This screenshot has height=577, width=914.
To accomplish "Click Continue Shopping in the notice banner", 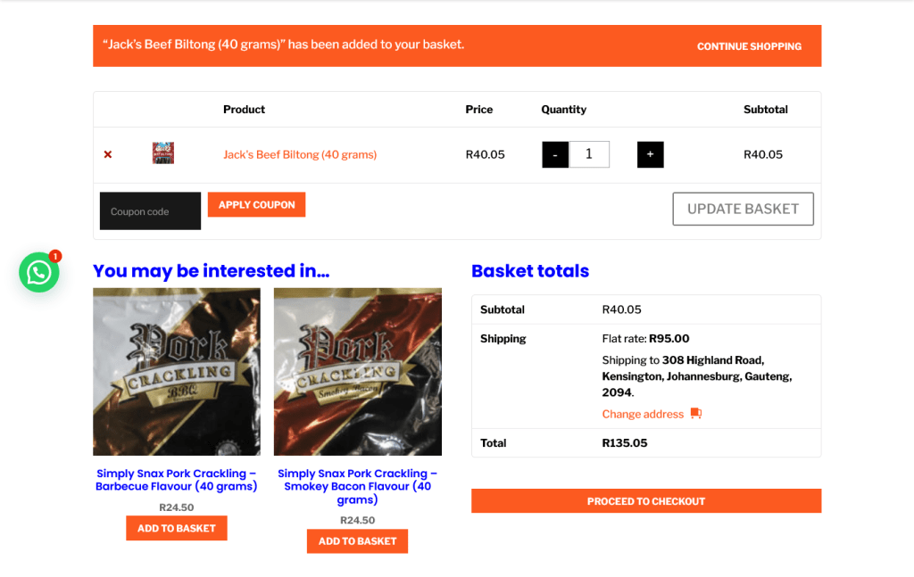I will coord(749,46).
